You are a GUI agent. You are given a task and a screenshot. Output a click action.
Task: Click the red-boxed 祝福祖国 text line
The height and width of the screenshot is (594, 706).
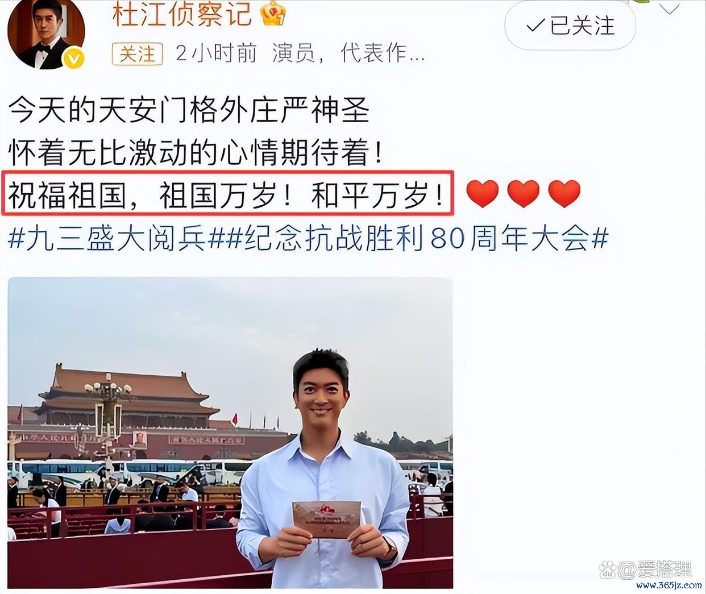click(x=227, y=193)
